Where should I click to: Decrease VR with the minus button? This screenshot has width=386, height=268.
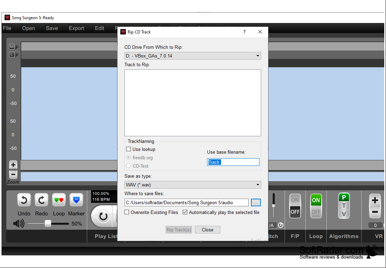click(375, 212)
